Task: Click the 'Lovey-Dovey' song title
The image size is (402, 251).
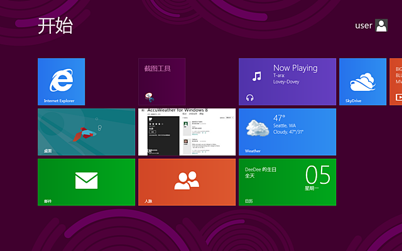Action: tap(286, 82)
